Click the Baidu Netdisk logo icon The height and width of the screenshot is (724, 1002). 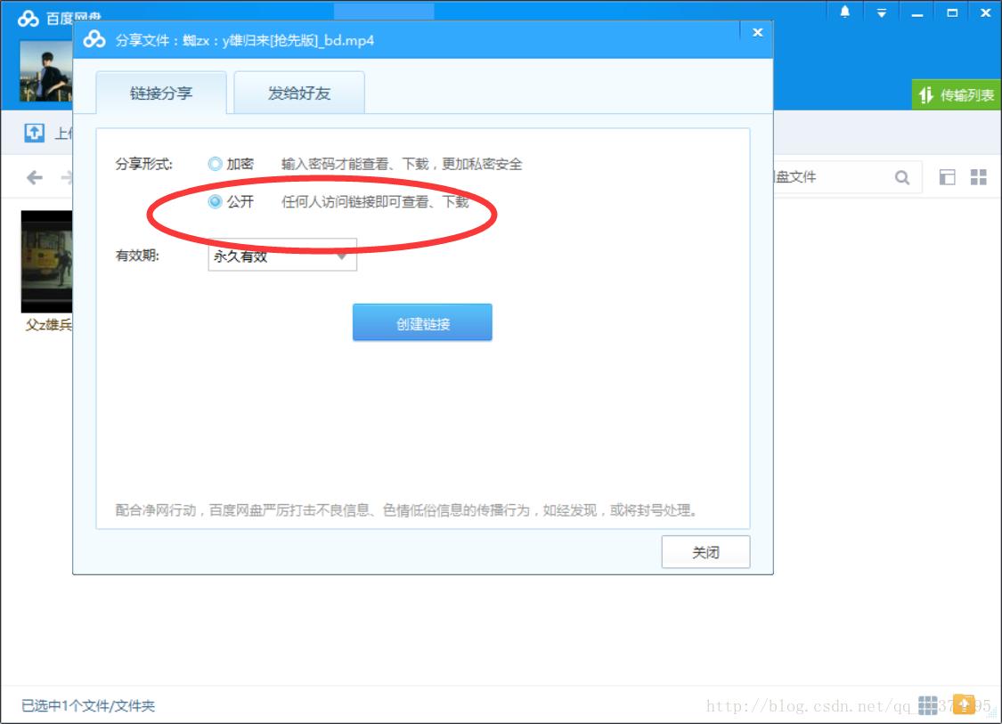[x=27, y=15]
